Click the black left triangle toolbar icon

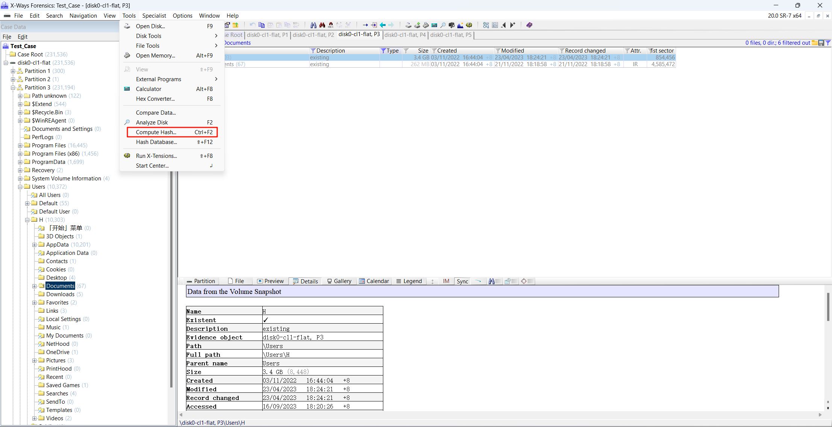point(504,25)
